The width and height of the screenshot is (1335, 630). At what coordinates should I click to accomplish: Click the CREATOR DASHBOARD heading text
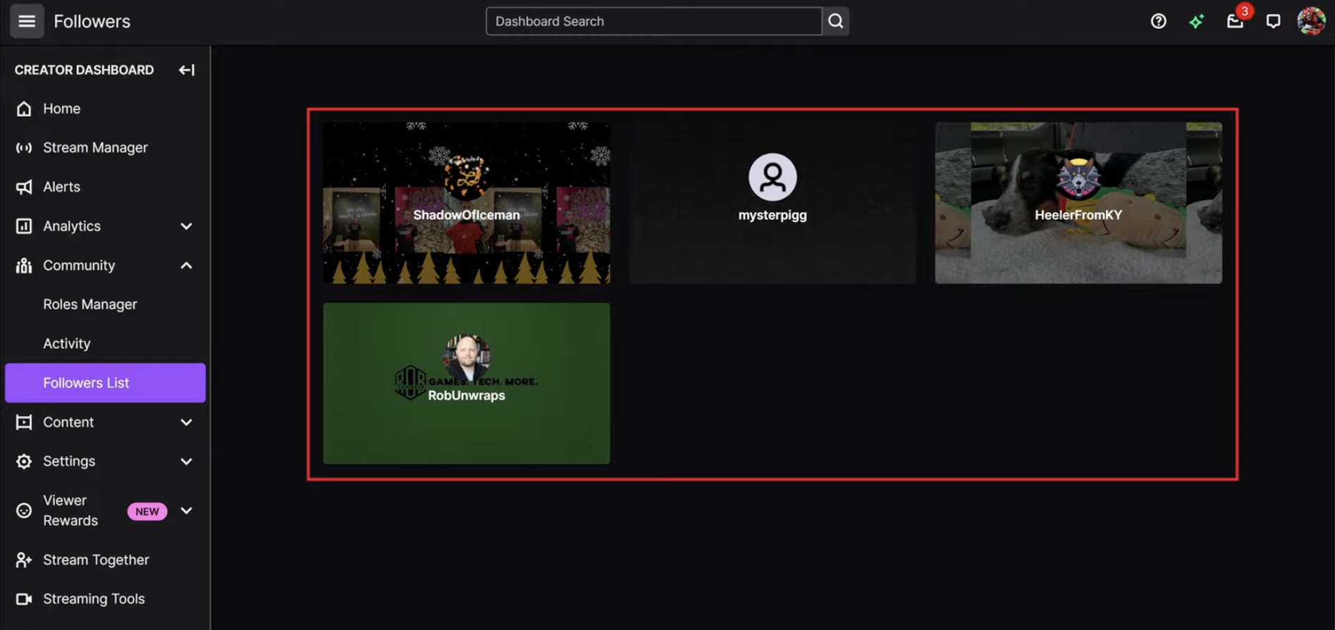84,70
